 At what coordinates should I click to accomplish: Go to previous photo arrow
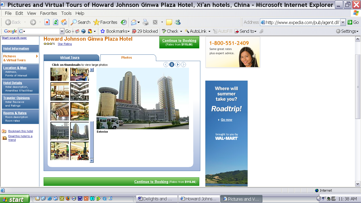(166, 64)
